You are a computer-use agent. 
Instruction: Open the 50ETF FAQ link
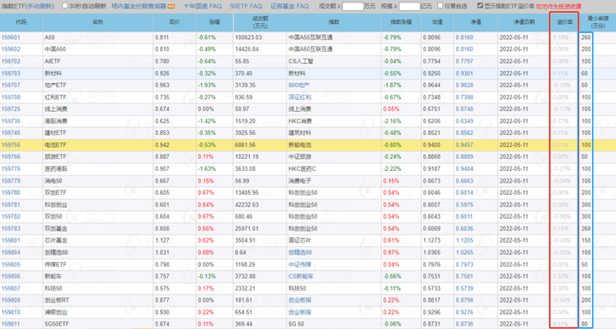[246, 6]
